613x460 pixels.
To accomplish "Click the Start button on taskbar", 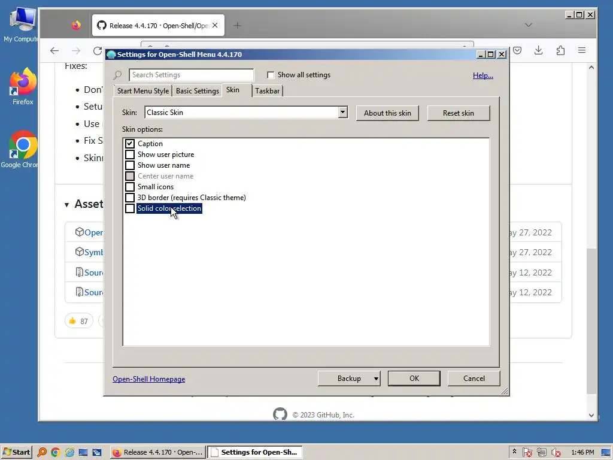I will point(16,452).
